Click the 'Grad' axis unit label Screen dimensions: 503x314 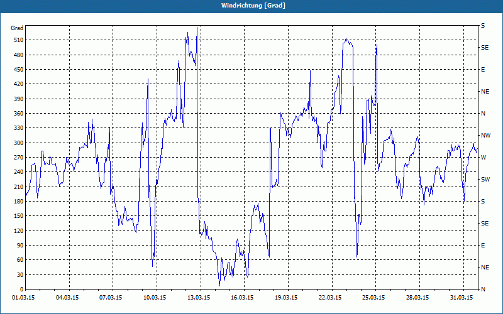pos(17,28)
